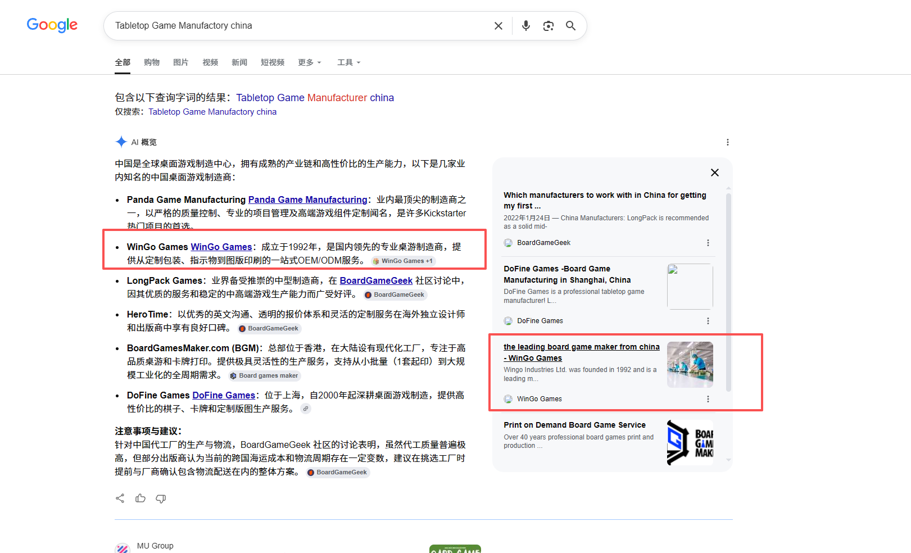This screenshot has width=911, height=553.
Task: Share the AI overview
Action: click(x=120, y=498)
